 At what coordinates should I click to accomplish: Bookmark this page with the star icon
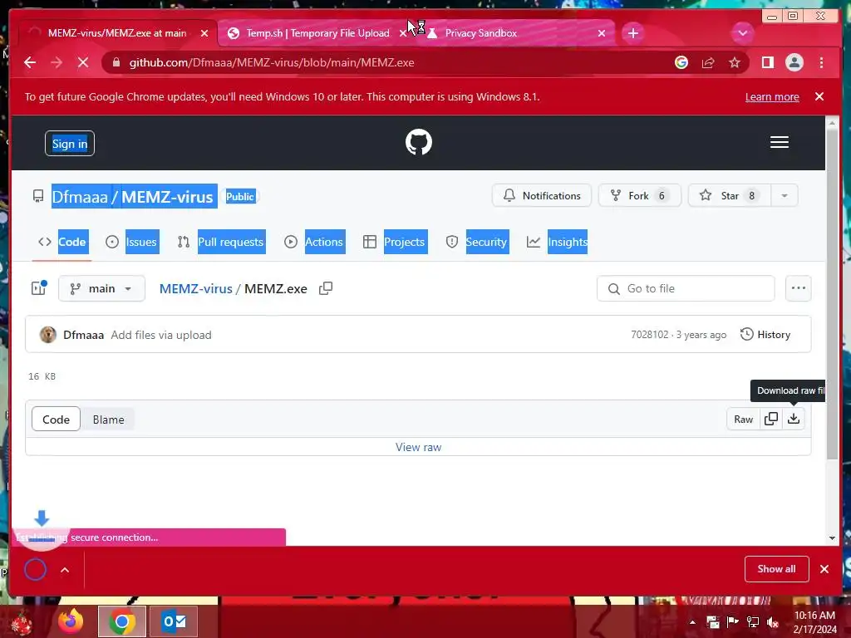tap(735, 63)
